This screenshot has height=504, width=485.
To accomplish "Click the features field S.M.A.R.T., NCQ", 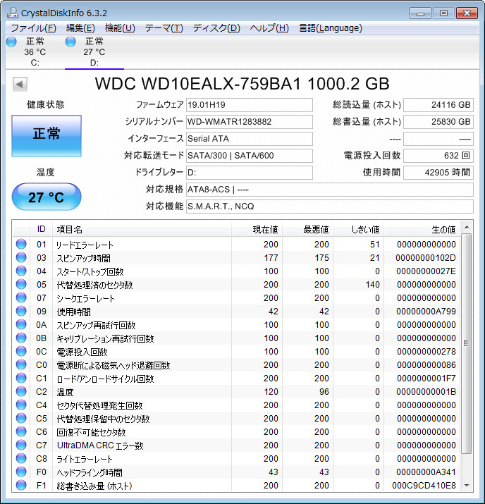I will tap(329, 207).
